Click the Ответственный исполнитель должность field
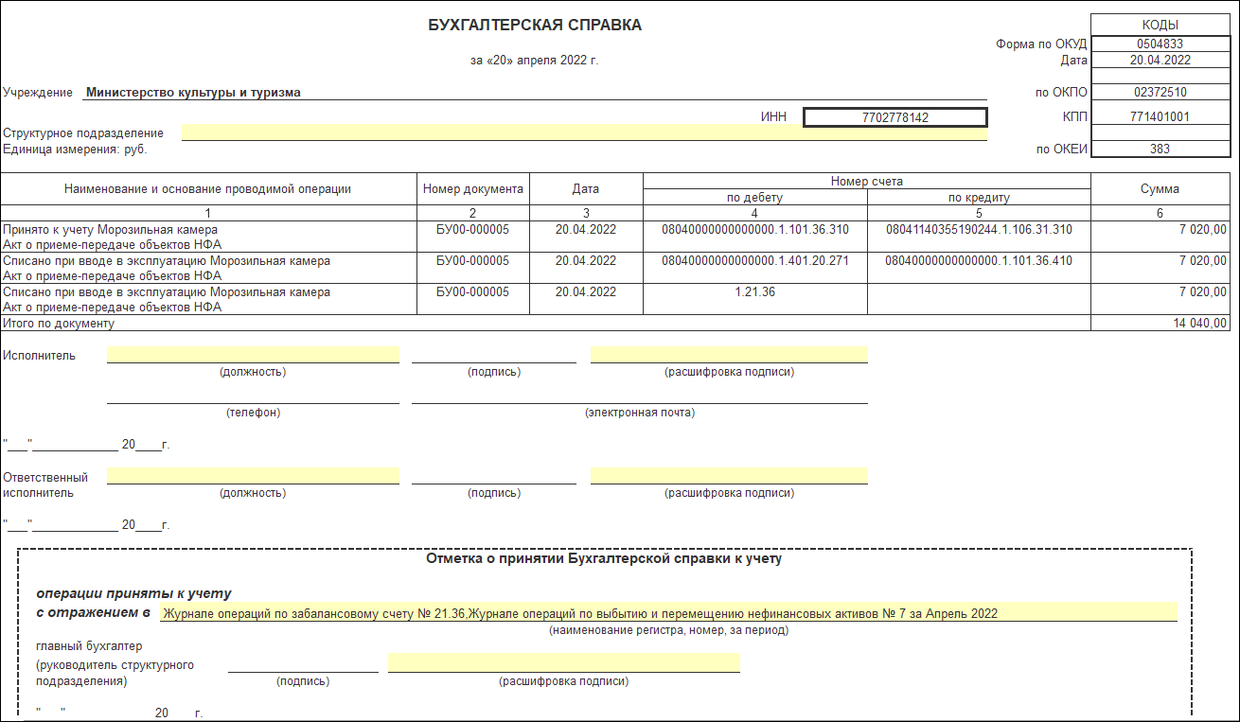The height and width of the screenshot is (722, 1240). pyautogui.click(x=253, y=476)
